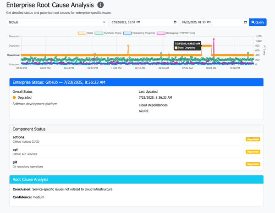This screenshot has width=275, height=213.
Task: Run the Query button
Action: (x=258, y=22)
